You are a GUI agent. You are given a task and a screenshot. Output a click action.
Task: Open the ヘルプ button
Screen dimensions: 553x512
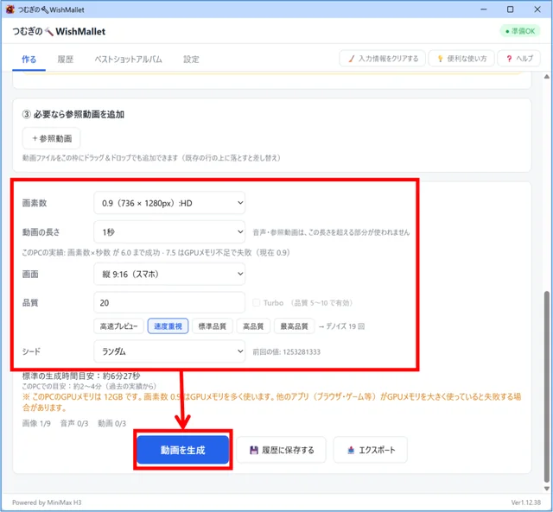[518, 59]
